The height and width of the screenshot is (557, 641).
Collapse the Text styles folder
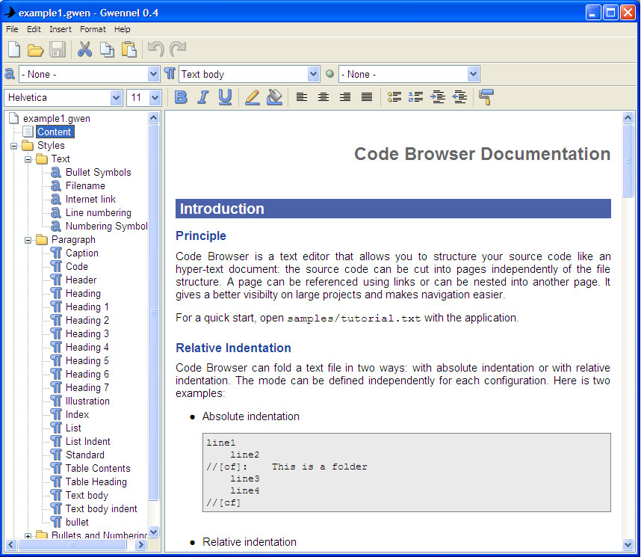click(28, 159)
